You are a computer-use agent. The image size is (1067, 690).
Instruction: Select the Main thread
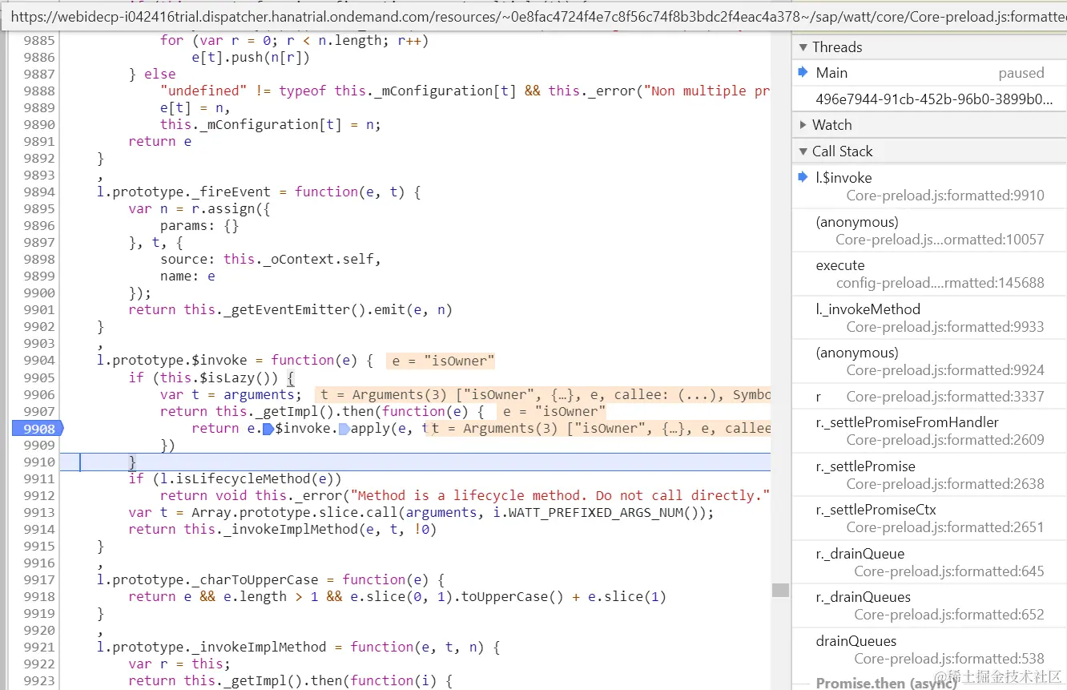[x=929, y=73]
